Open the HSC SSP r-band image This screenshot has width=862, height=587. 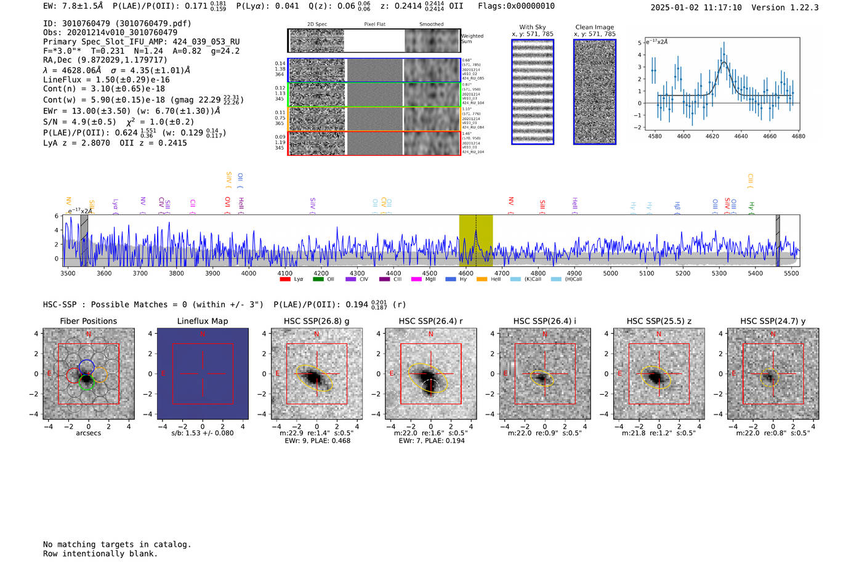pyautogui.click(x=431, y=374)
